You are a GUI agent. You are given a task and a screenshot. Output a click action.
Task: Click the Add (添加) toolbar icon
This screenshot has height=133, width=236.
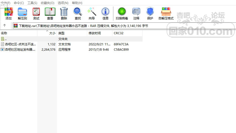tap(9, 12)
